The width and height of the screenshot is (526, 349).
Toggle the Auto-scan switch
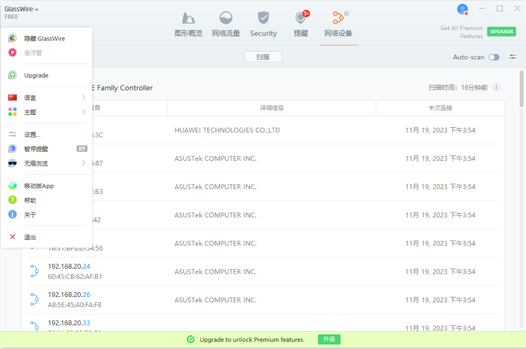tap(494, 57)
